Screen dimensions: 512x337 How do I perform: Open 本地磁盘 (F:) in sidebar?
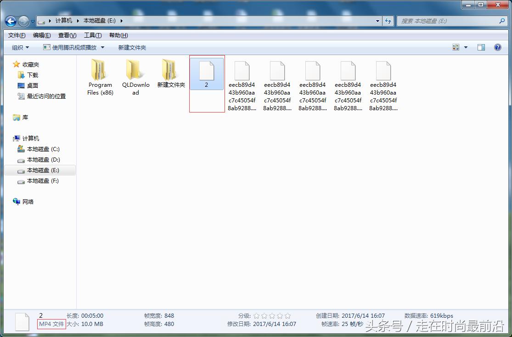pyautogui.click(x=38, y=181)
